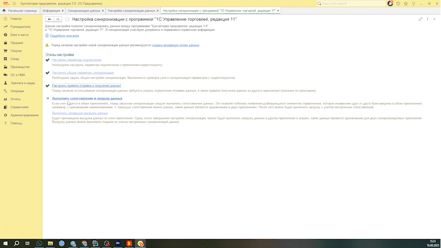Open Настроить общие параметры синхронизации step
Screen dimensions: 441x248
(83, 73)
